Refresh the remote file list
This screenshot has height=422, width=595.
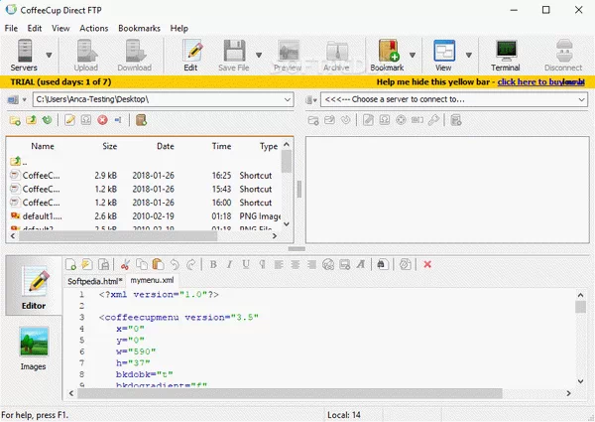coord(346,120)
